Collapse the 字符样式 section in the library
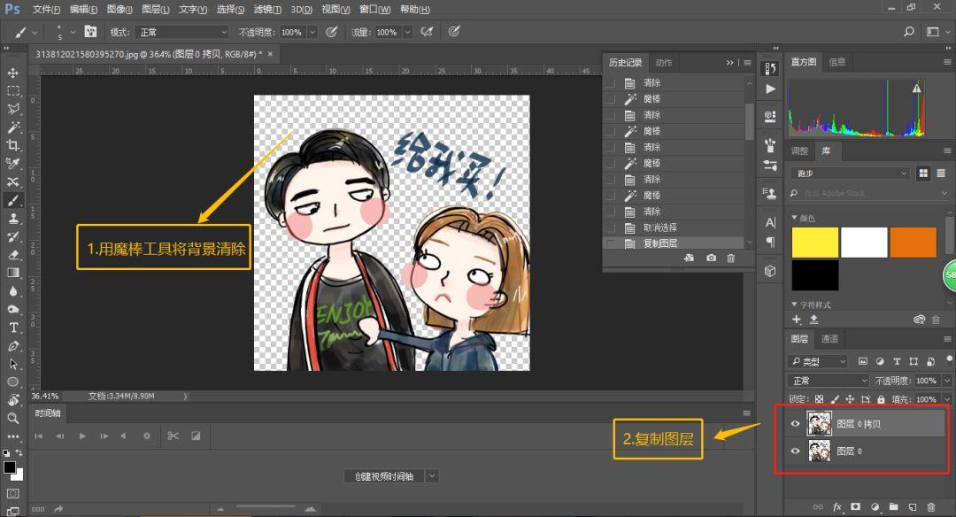Viewport: 956px width, 517px height. coord(794,305)
